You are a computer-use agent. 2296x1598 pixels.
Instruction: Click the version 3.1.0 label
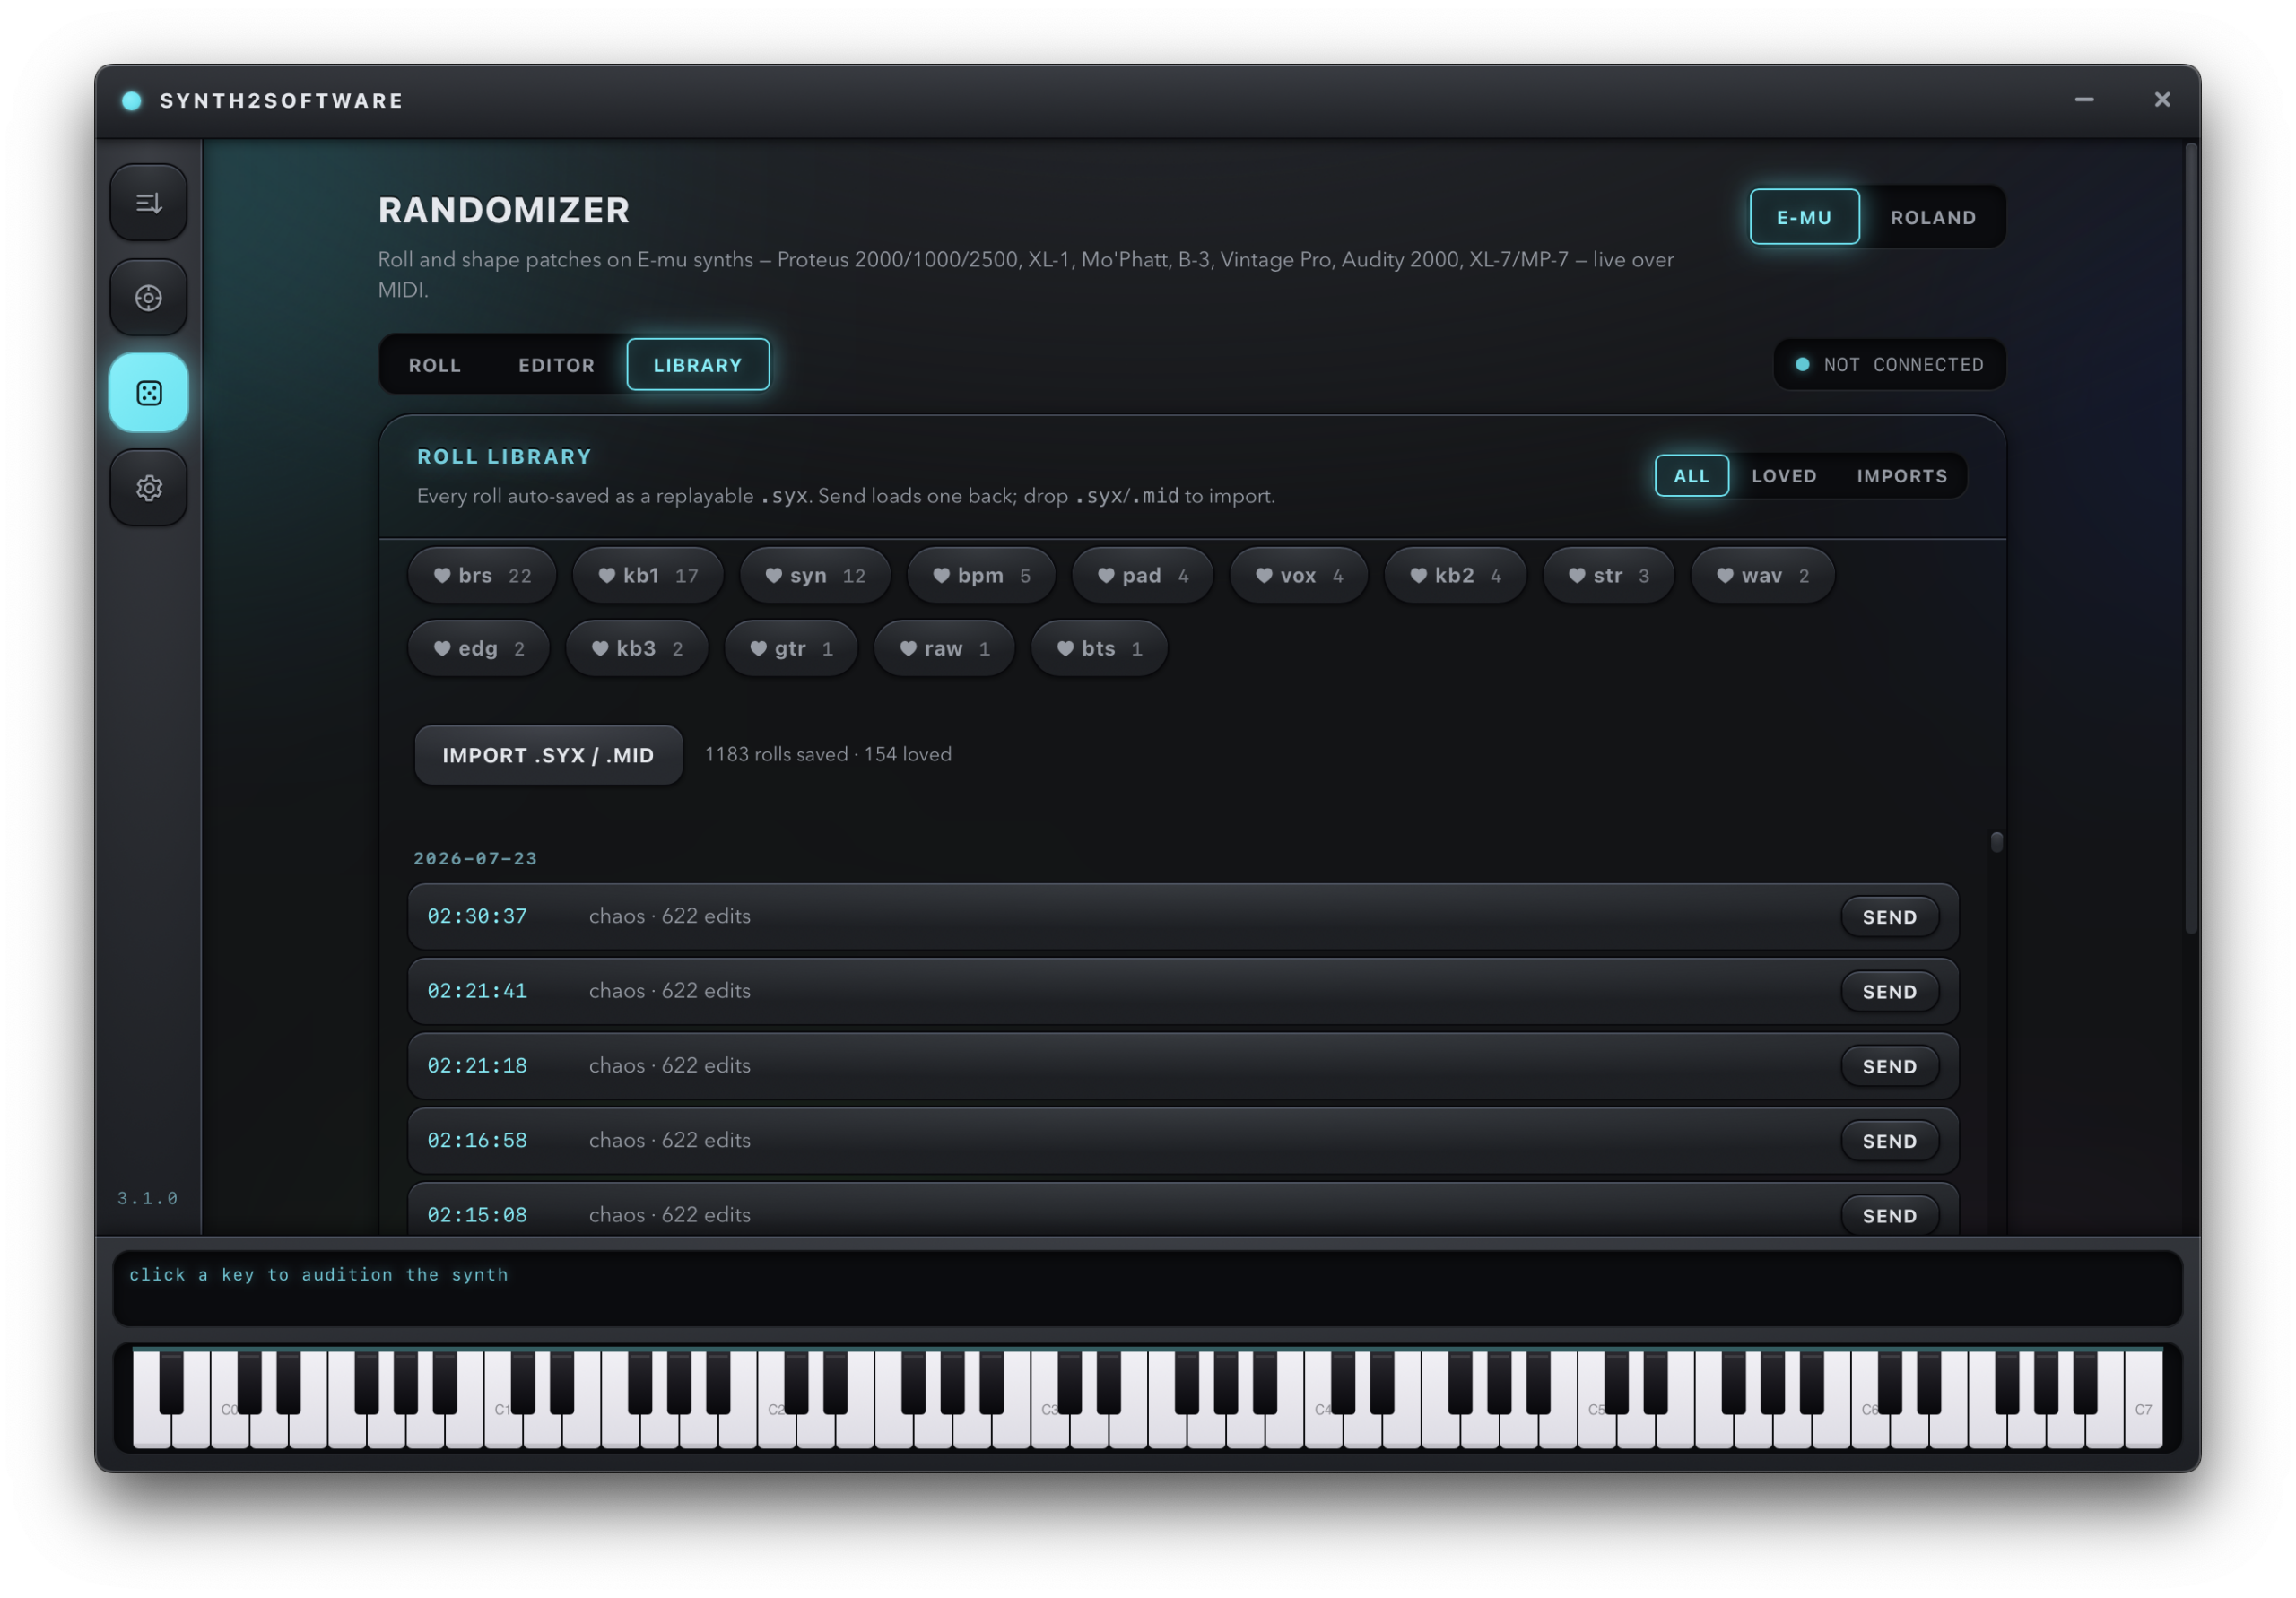pos(148,1198)
